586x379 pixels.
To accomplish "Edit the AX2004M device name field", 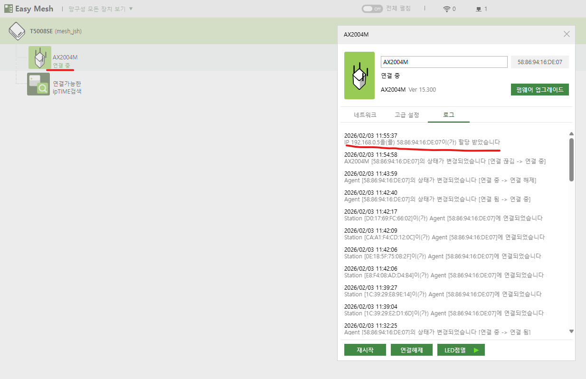I will [x=444, y=62].
